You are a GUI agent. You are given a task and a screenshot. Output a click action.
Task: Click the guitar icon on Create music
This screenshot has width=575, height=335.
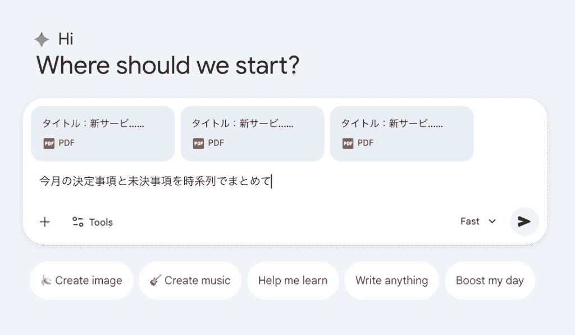[156, 281]
